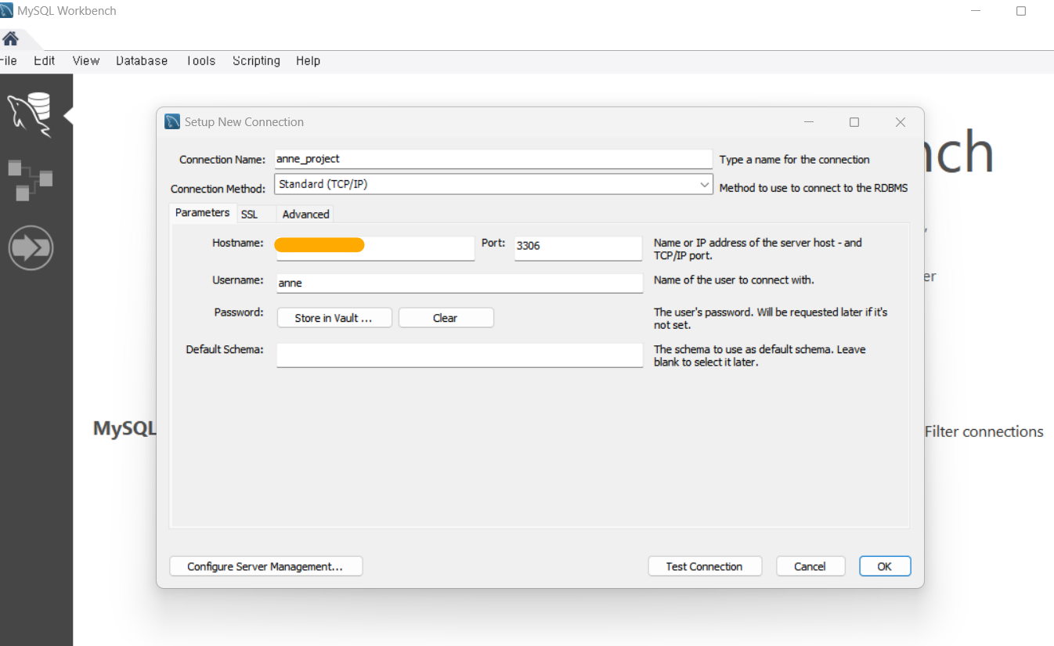Switch to the SSL tab
Screen dimensions: 1054x646
(249, 214)
